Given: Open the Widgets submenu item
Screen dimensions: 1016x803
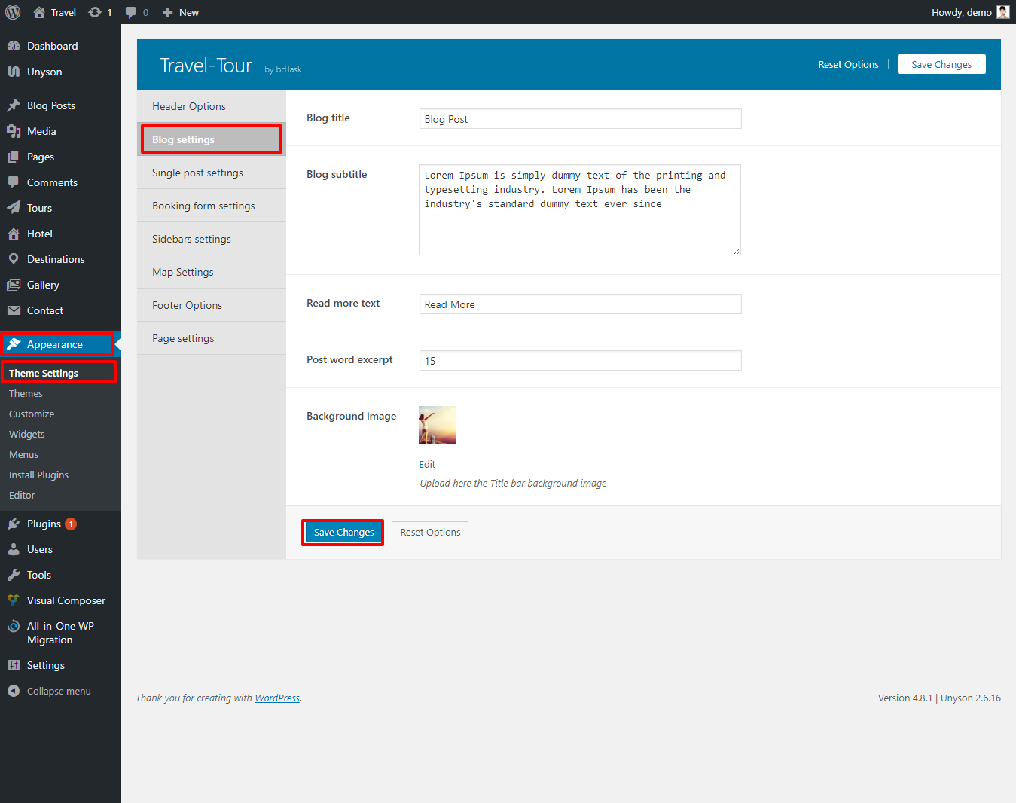Looking at the screenshot, I should [27, 434].
